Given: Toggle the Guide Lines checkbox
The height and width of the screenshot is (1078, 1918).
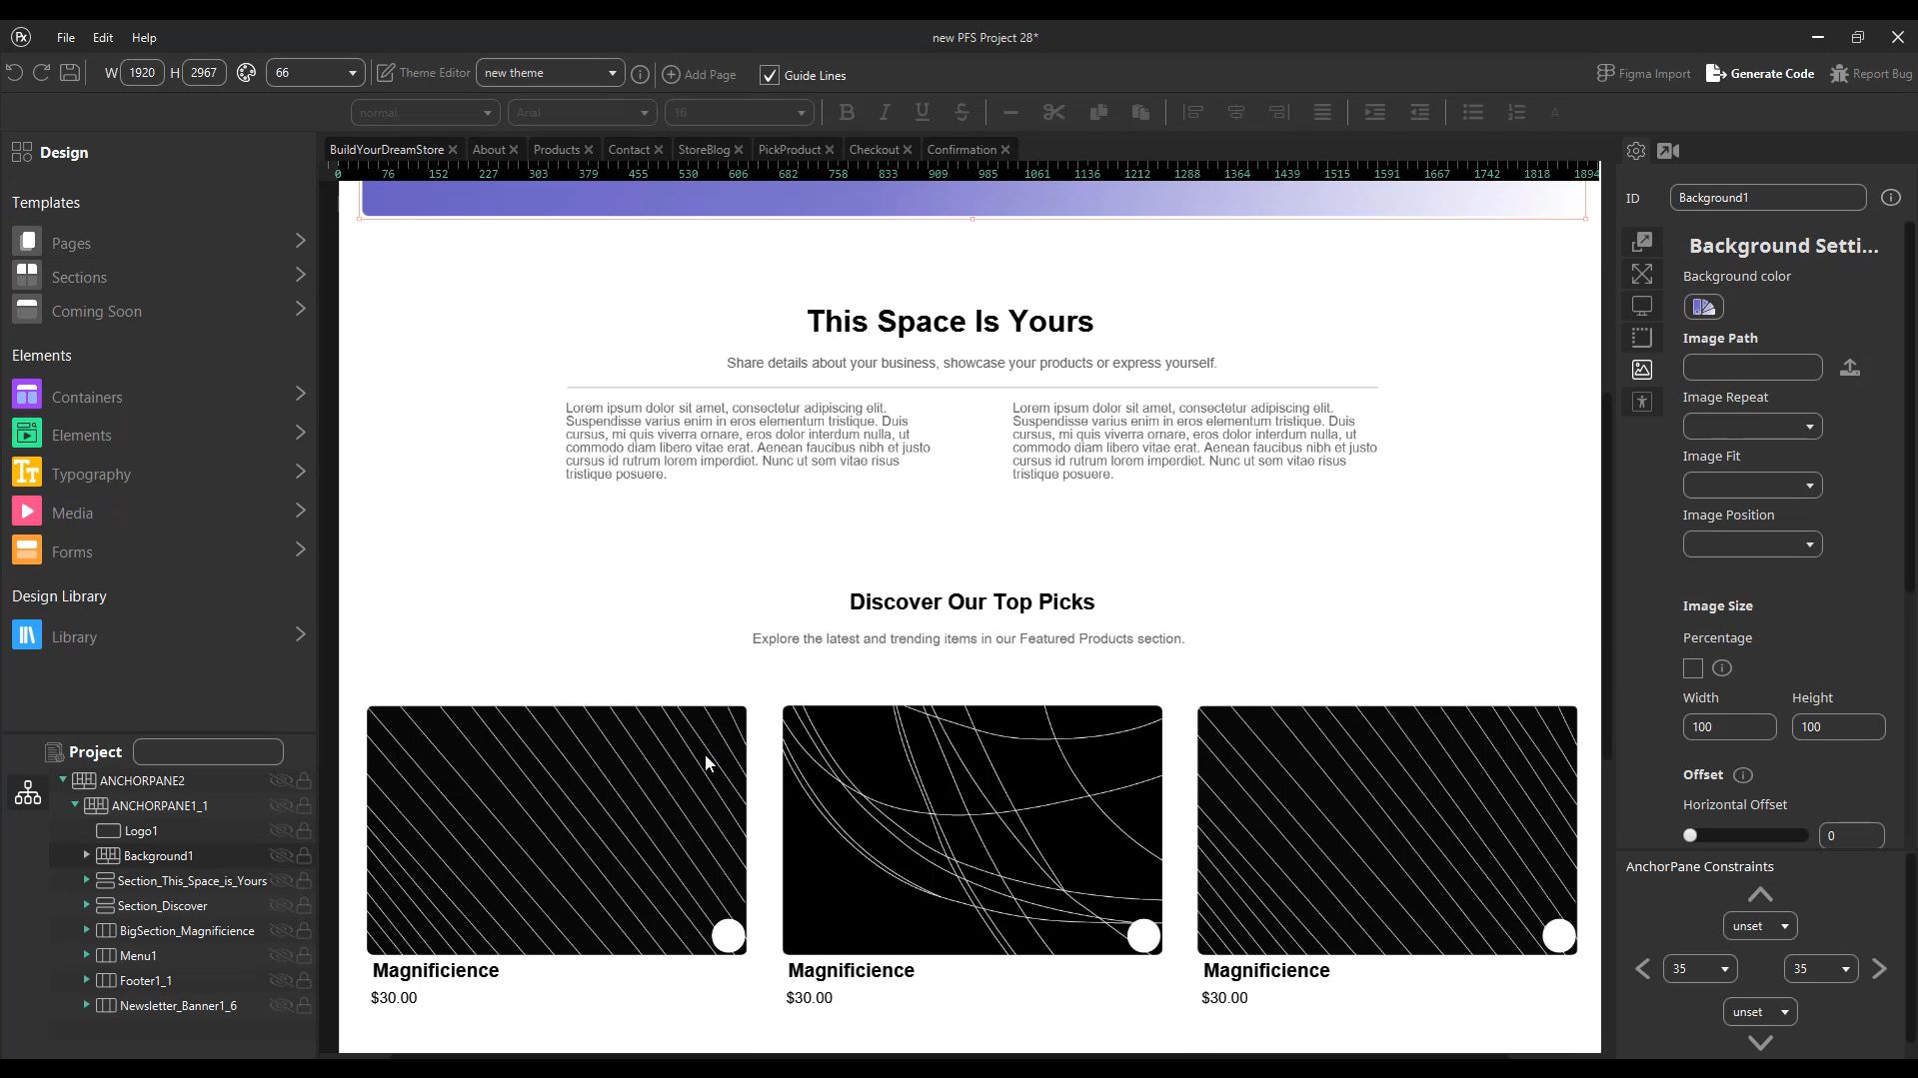Looking at the screenshot, I should coord(769,75).
